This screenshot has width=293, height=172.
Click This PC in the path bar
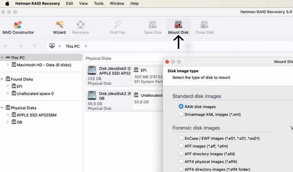[x=72, y=46]
